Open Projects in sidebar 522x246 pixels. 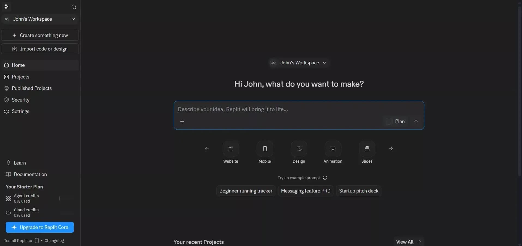click(x=40, y=77)
